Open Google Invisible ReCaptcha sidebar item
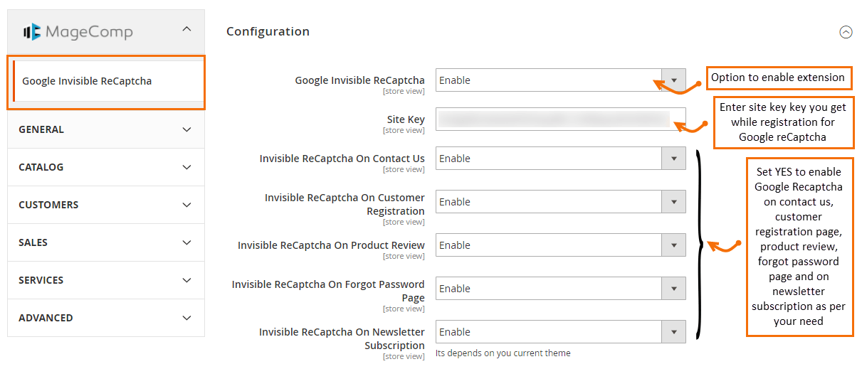 click(x=108, y=81)
